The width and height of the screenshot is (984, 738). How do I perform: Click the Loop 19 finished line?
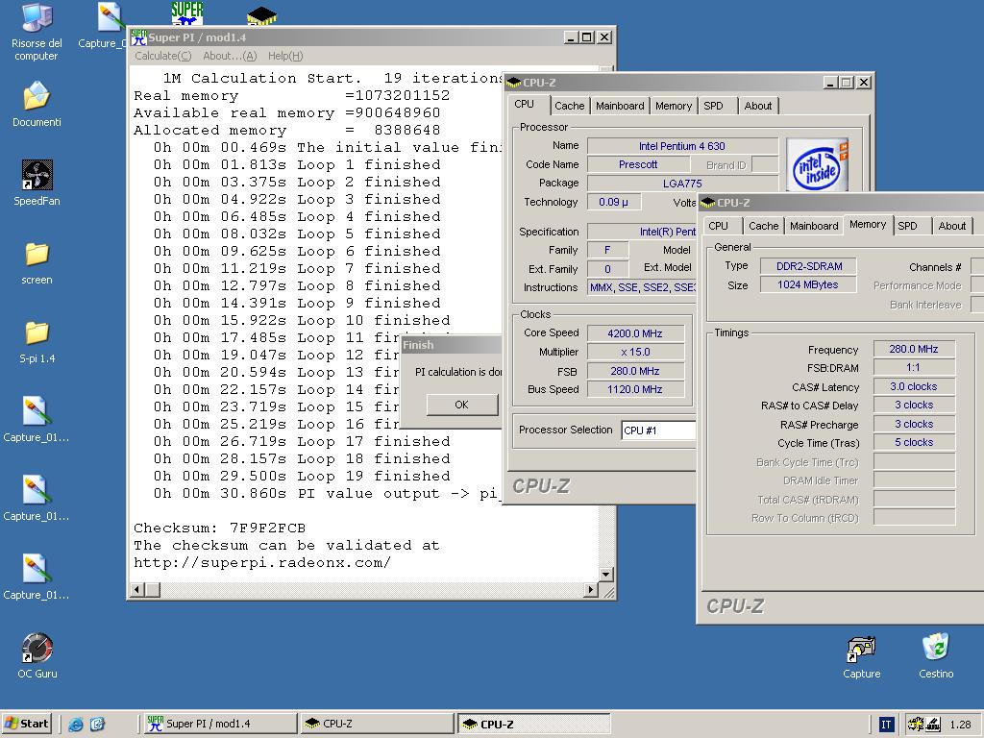click(302, 476)
